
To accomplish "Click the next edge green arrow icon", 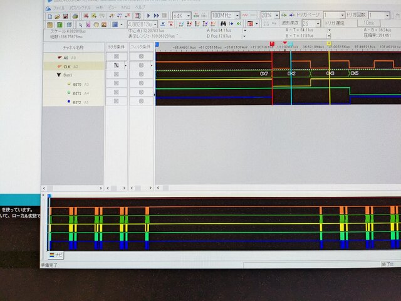I will (x=239, y=24).
